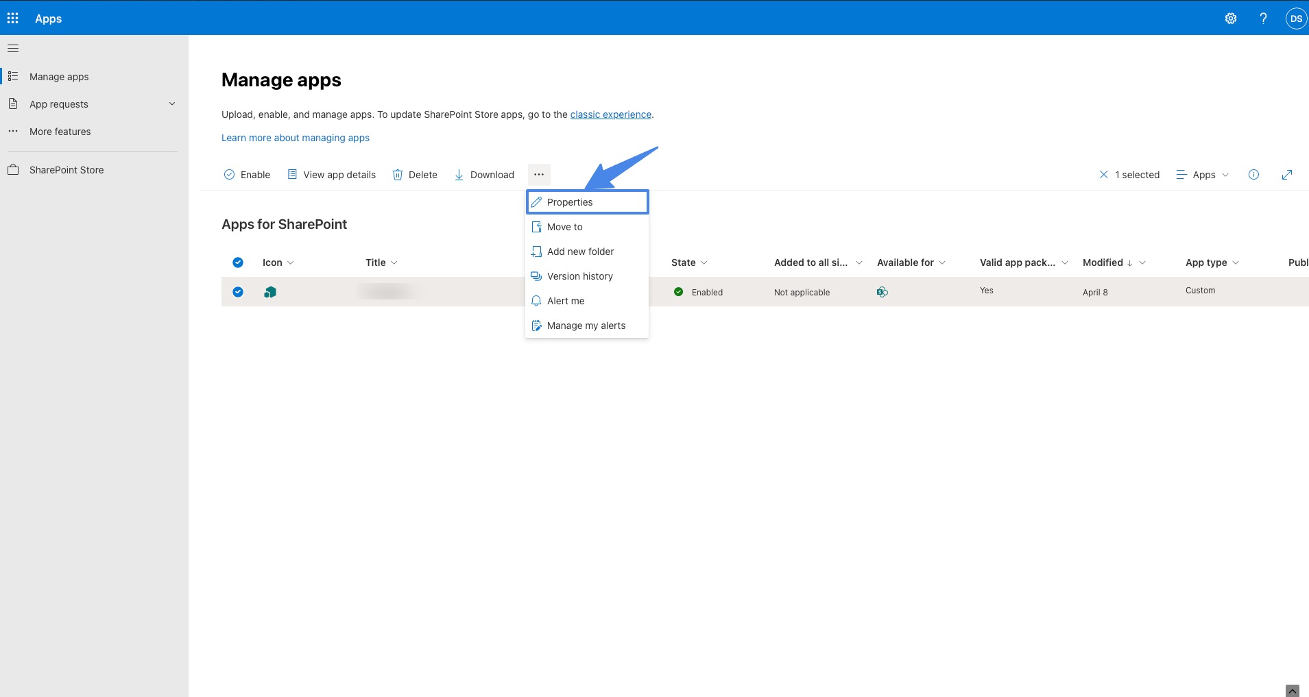Open the More actions ellipsis in the toolbar
This screenshot has width=1309, height=697.
tap(539, 174)
